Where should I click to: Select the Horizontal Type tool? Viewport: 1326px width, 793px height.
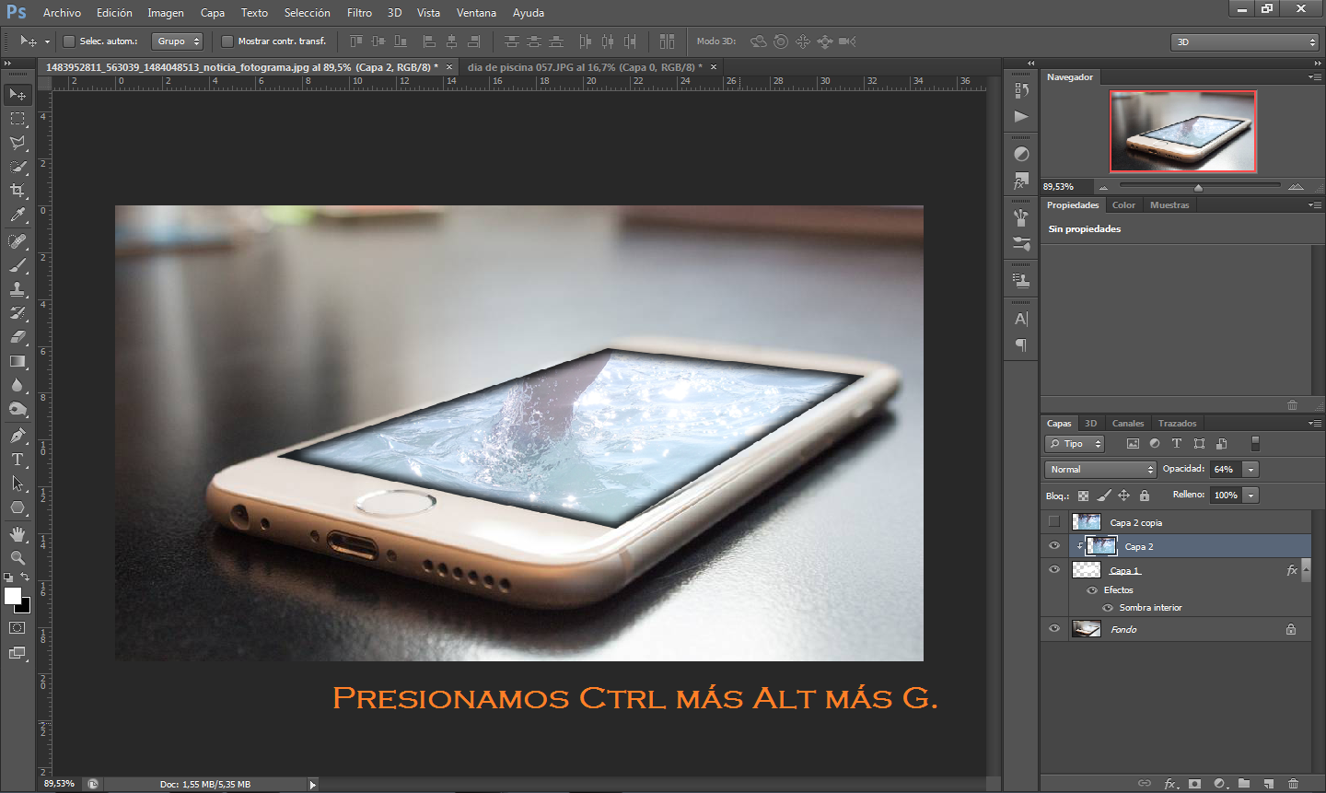pos(17,460)
